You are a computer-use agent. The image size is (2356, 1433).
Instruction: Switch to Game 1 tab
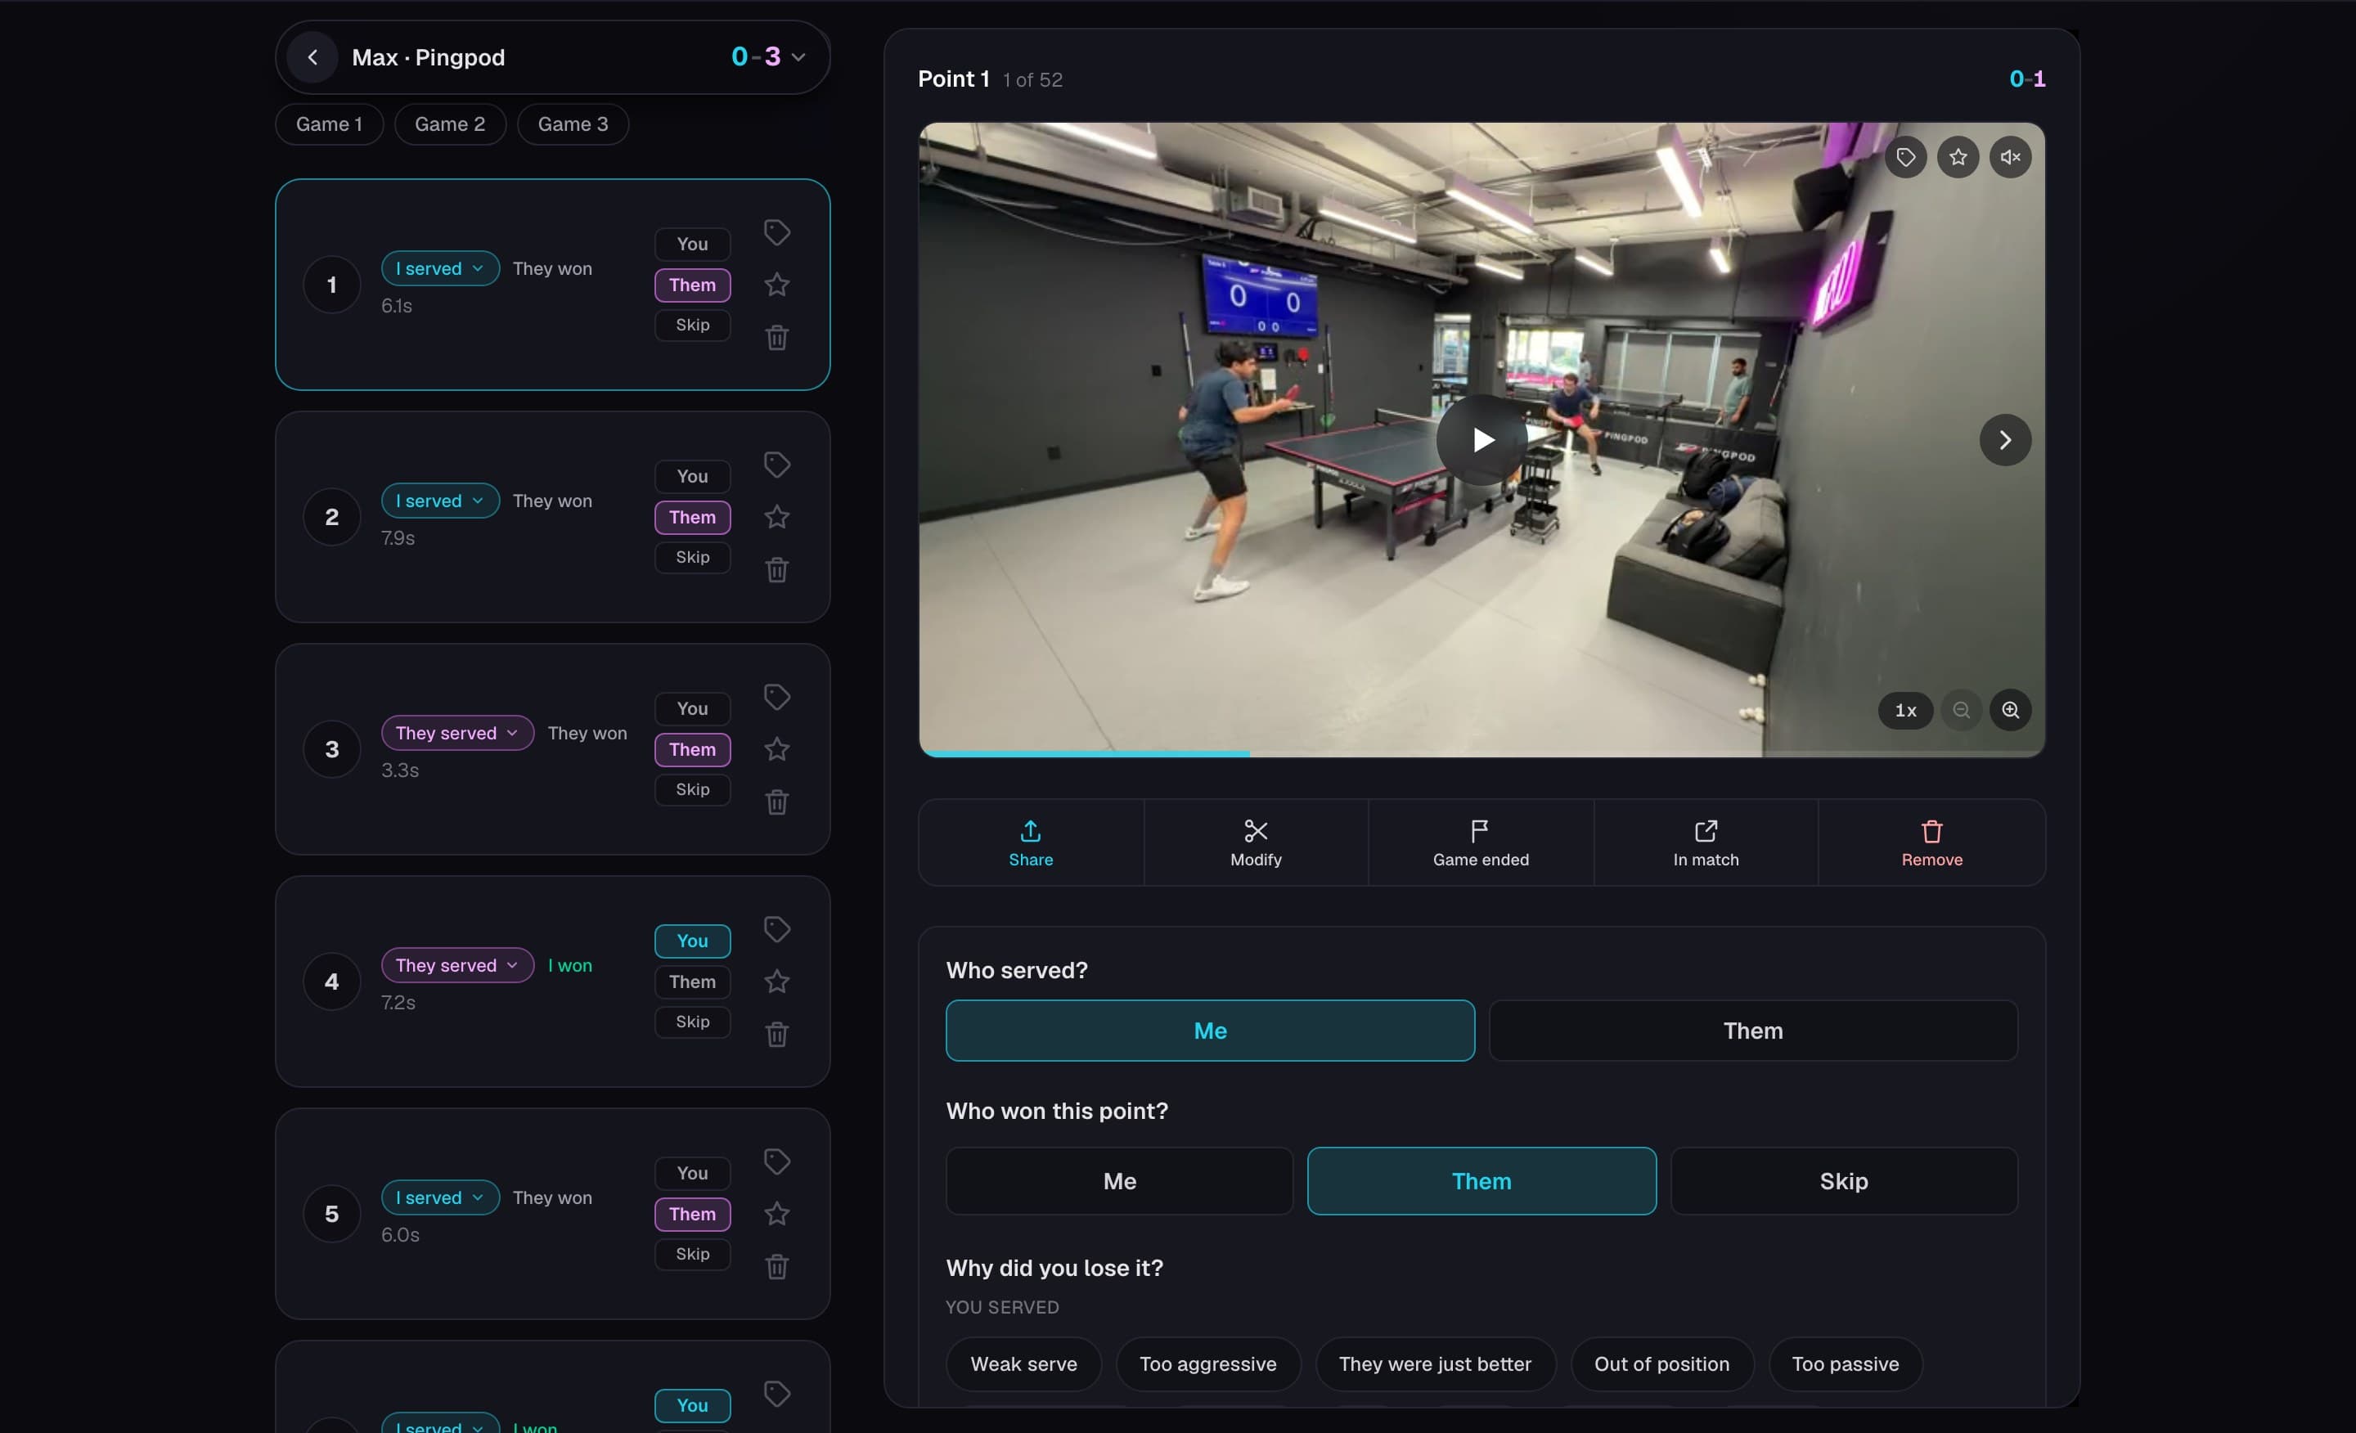pyautogui.click(x=329, y=124)
